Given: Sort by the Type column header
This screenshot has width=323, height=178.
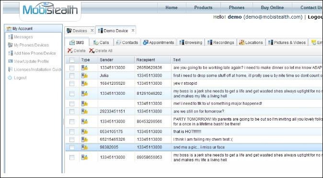Looking at the screenshot, I should pyautogui.click(x=89, y=60).
